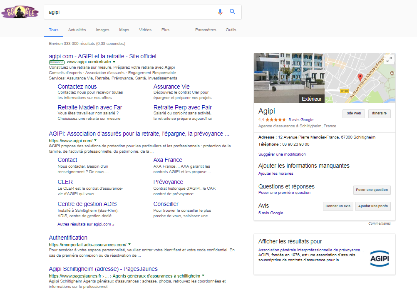
Task: Open Axa France sitelink
Action: [x=168, y=160]
